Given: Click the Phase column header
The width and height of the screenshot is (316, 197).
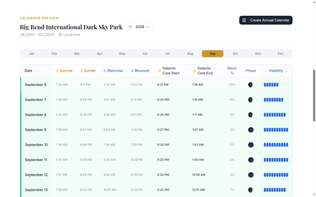Looking at the screenshot, I should (x=251, y=71).
